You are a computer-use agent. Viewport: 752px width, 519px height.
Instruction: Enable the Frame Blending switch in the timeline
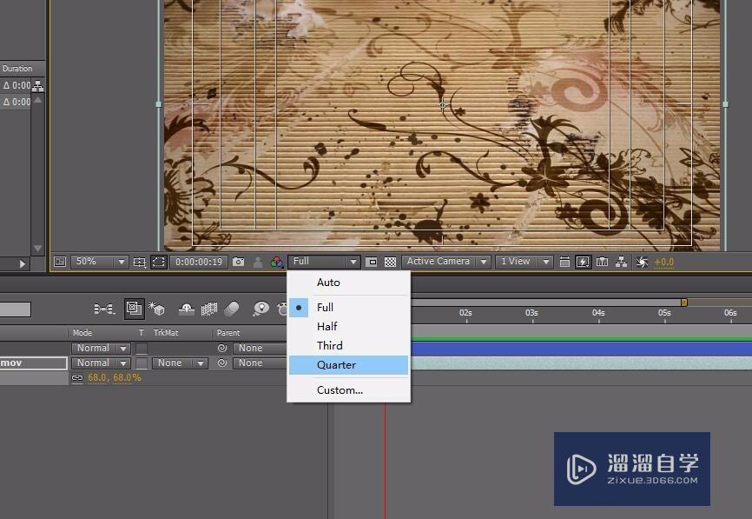point(209,309)
